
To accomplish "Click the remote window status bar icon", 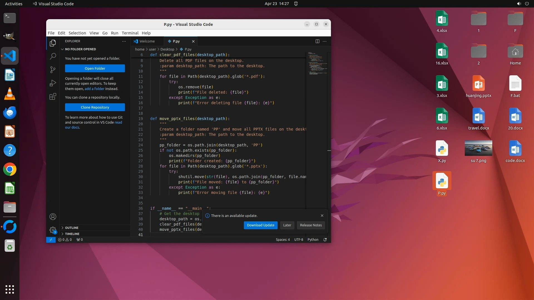I will coord(51,239).
